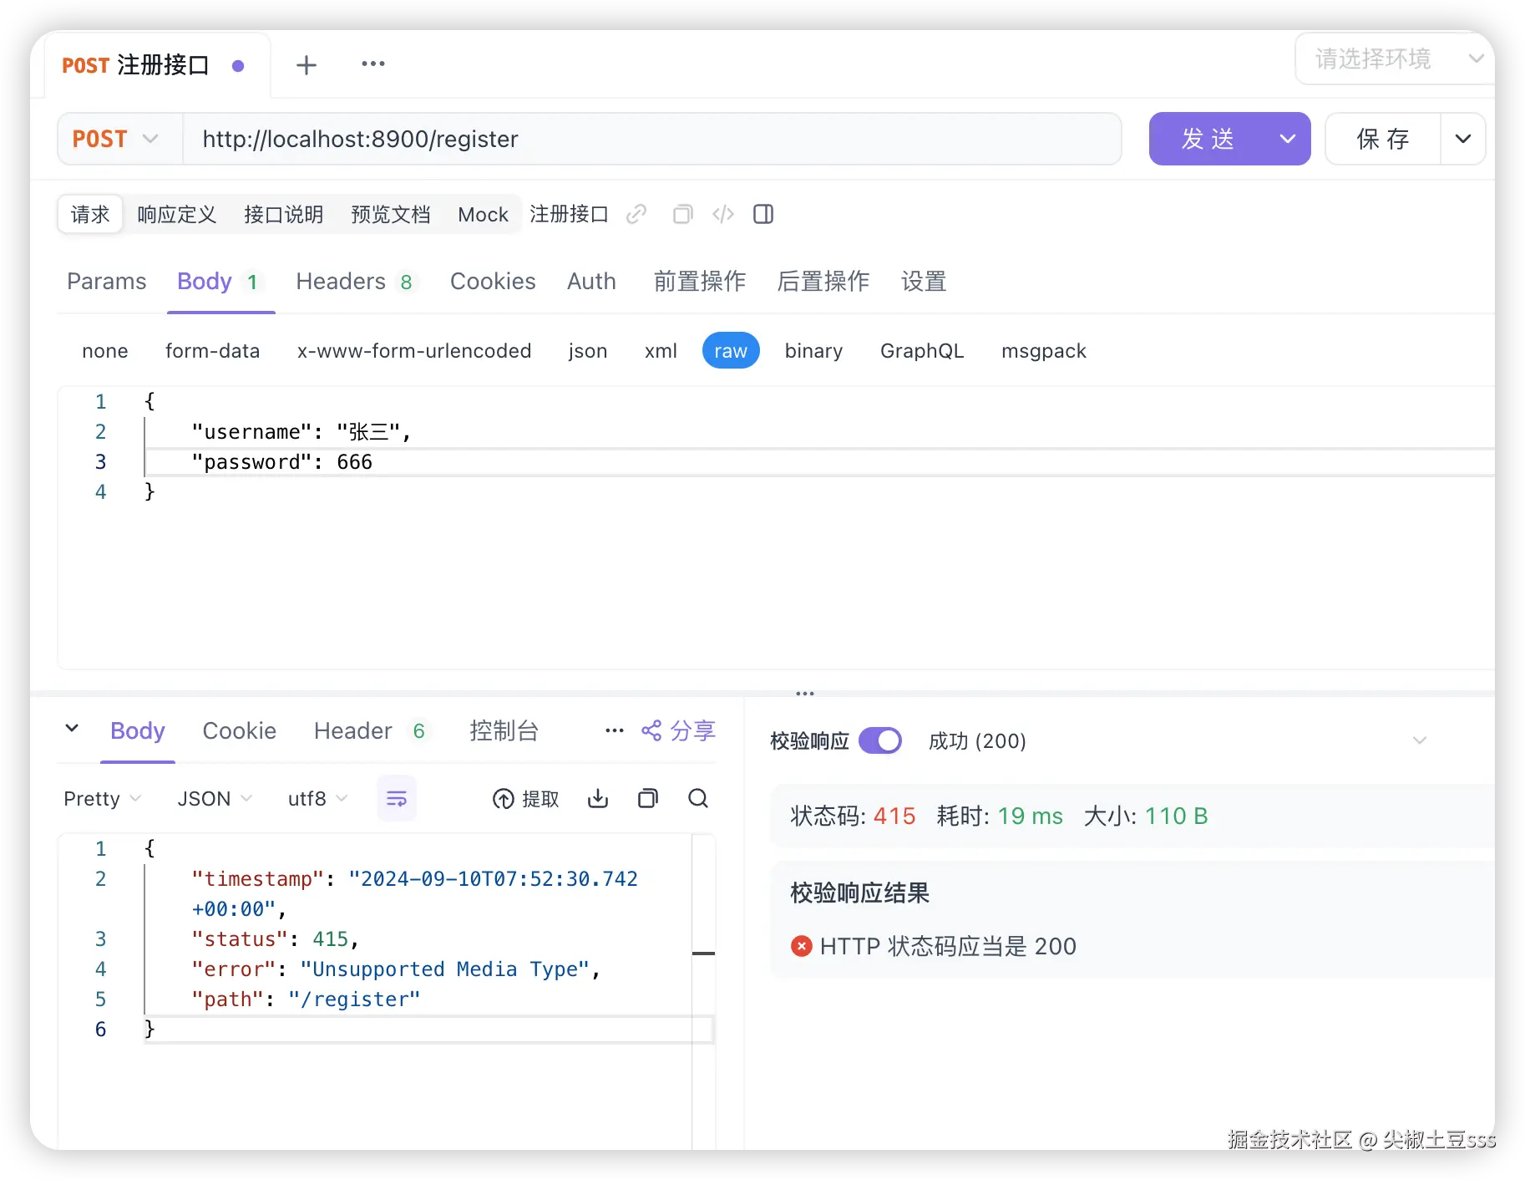The image size is (1525, 1180).
Task: Open the POST method dropdown
Action: pos(119,139)
